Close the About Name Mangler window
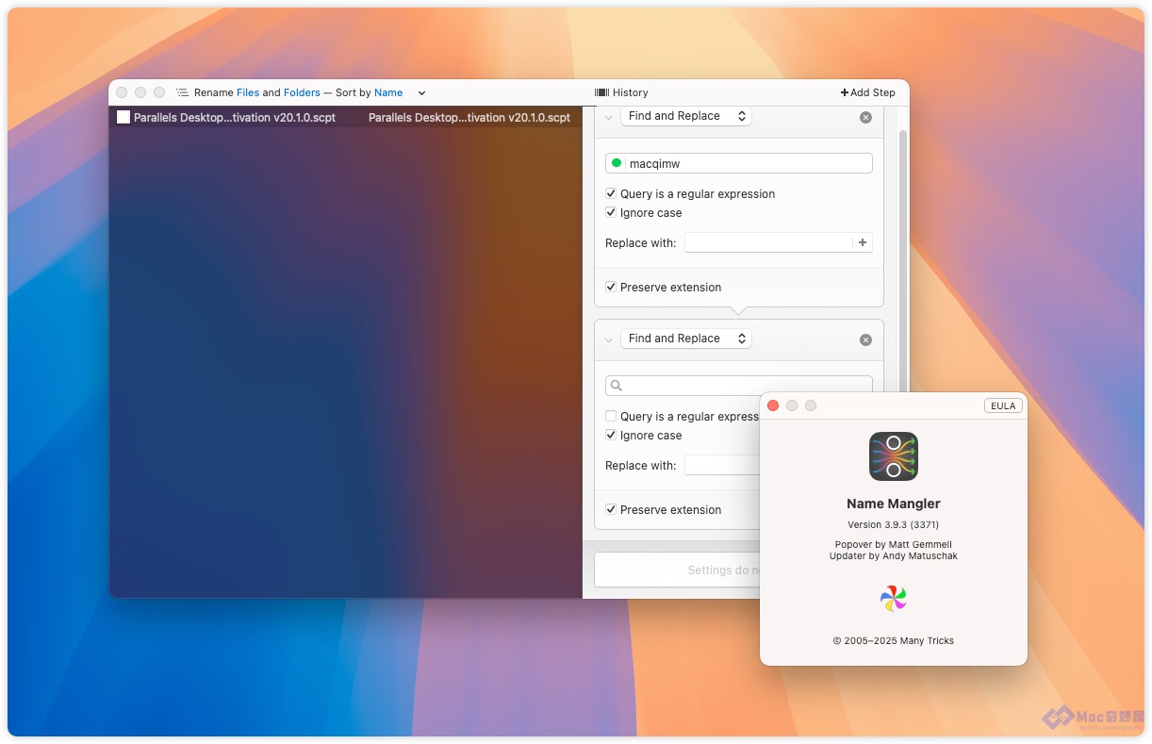Screen dimensions: 1152x744 click(x=773, y=405)
